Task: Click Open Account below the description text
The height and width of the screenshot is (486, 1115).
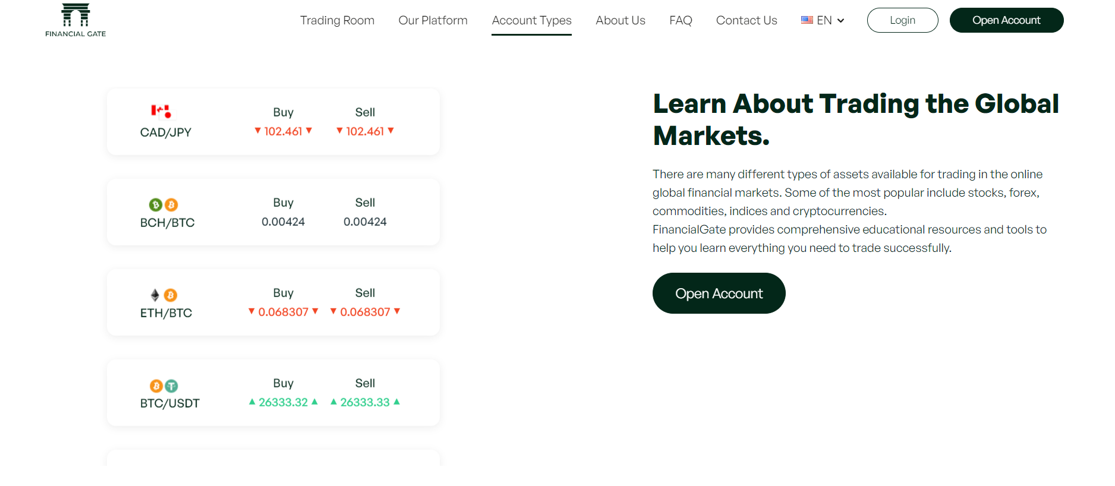Action: [x=719, y=294]
